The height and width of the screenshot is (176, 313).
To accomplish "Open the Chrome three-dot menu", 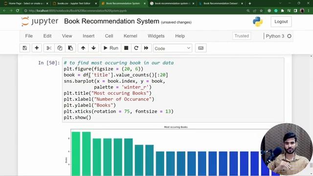I will point(309,11).
